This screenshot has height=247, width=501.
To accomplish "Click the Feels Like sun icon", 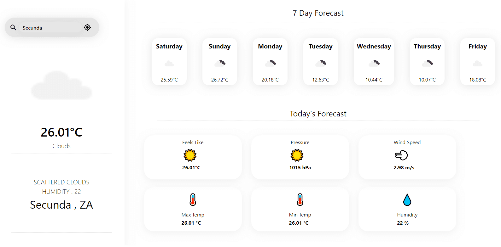I will [x=190, y=155].
